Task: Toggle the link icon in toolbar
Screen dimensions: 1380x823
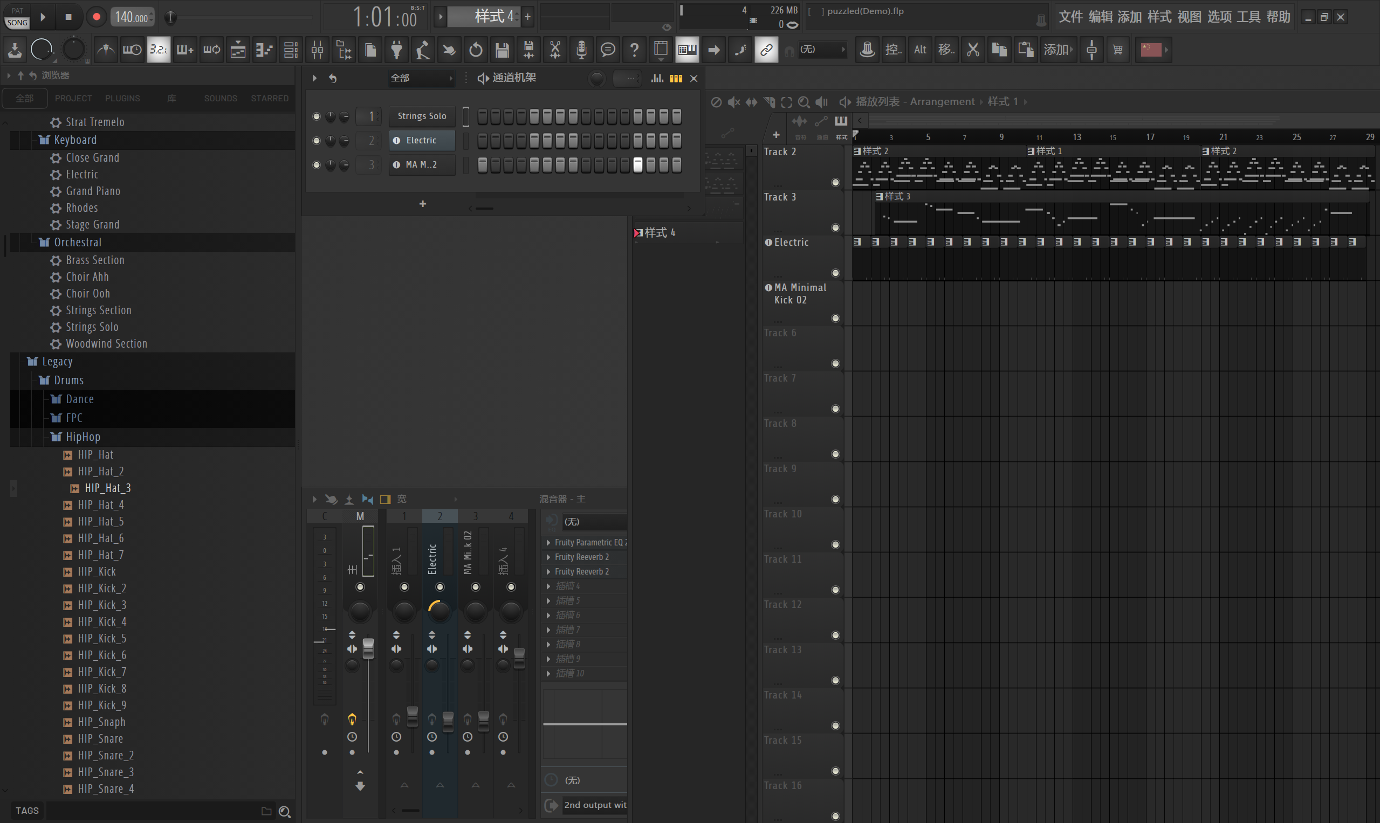Action: click(x=766, y=50)
